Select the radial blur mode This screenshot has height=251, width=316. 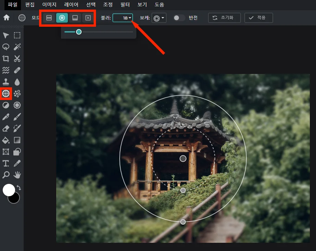click(62, 17)
